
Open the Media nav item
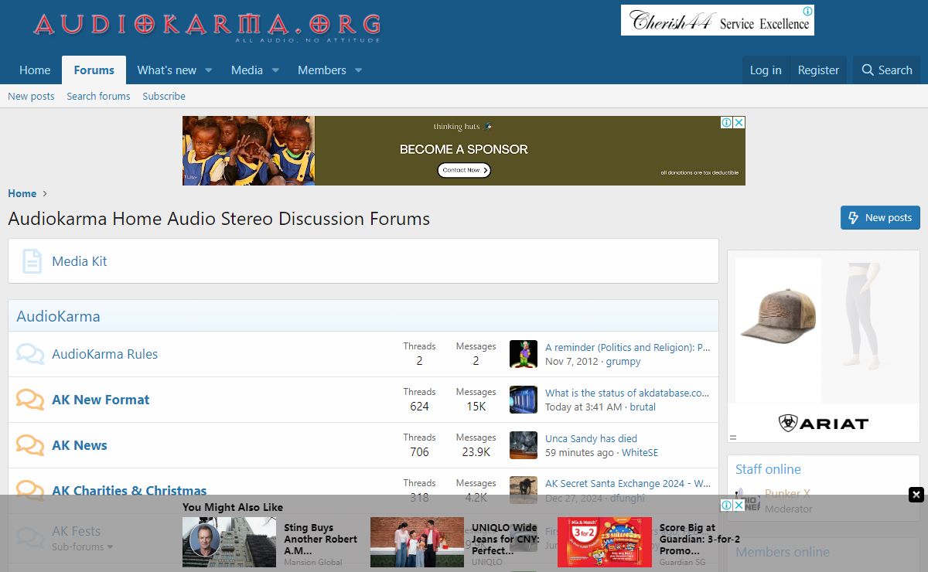point(247,70)
